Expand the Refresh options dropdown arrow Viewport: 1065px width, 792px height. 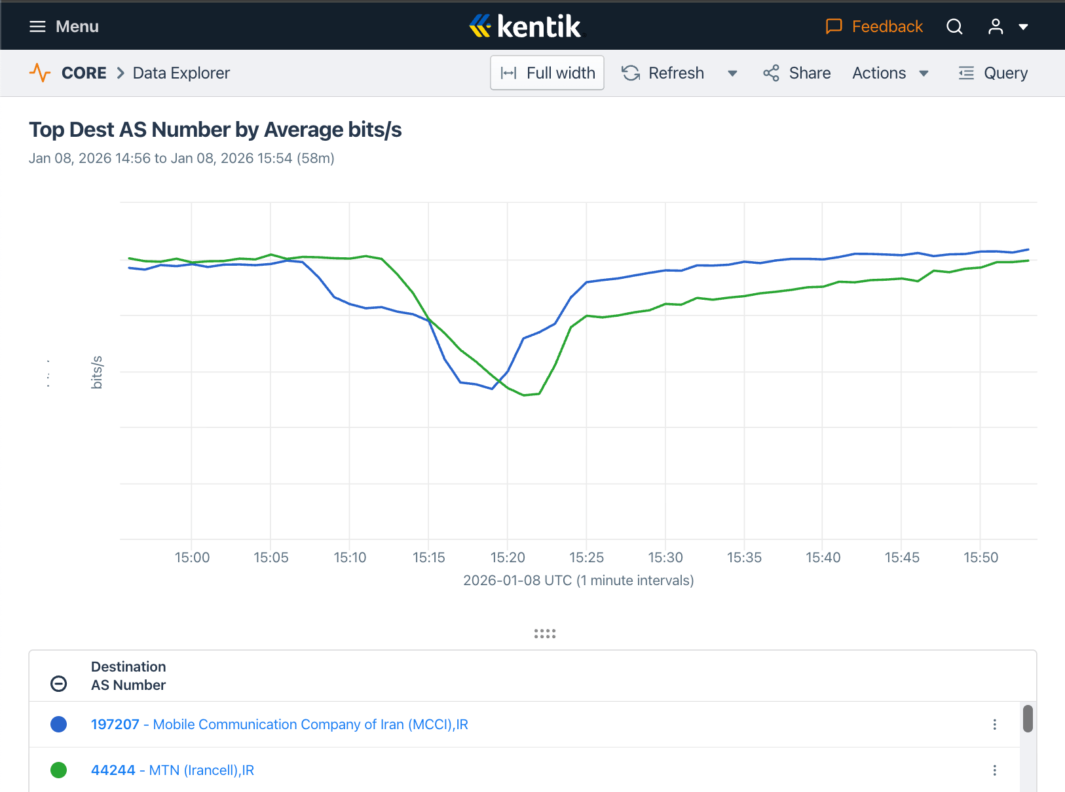click(732, 73)
